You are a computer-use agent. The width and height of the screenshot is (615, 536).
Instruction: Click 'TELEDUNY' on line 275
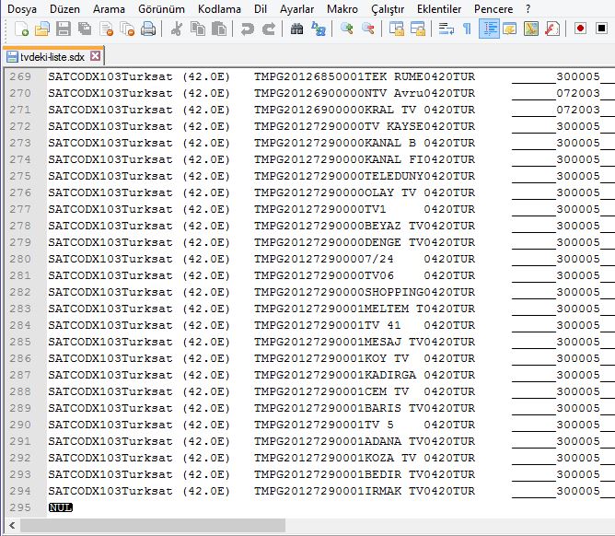tap(394, 176)
